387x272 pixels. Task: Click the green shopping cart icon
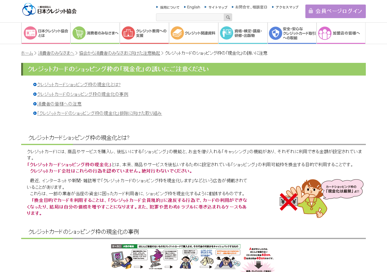[79, 33]
